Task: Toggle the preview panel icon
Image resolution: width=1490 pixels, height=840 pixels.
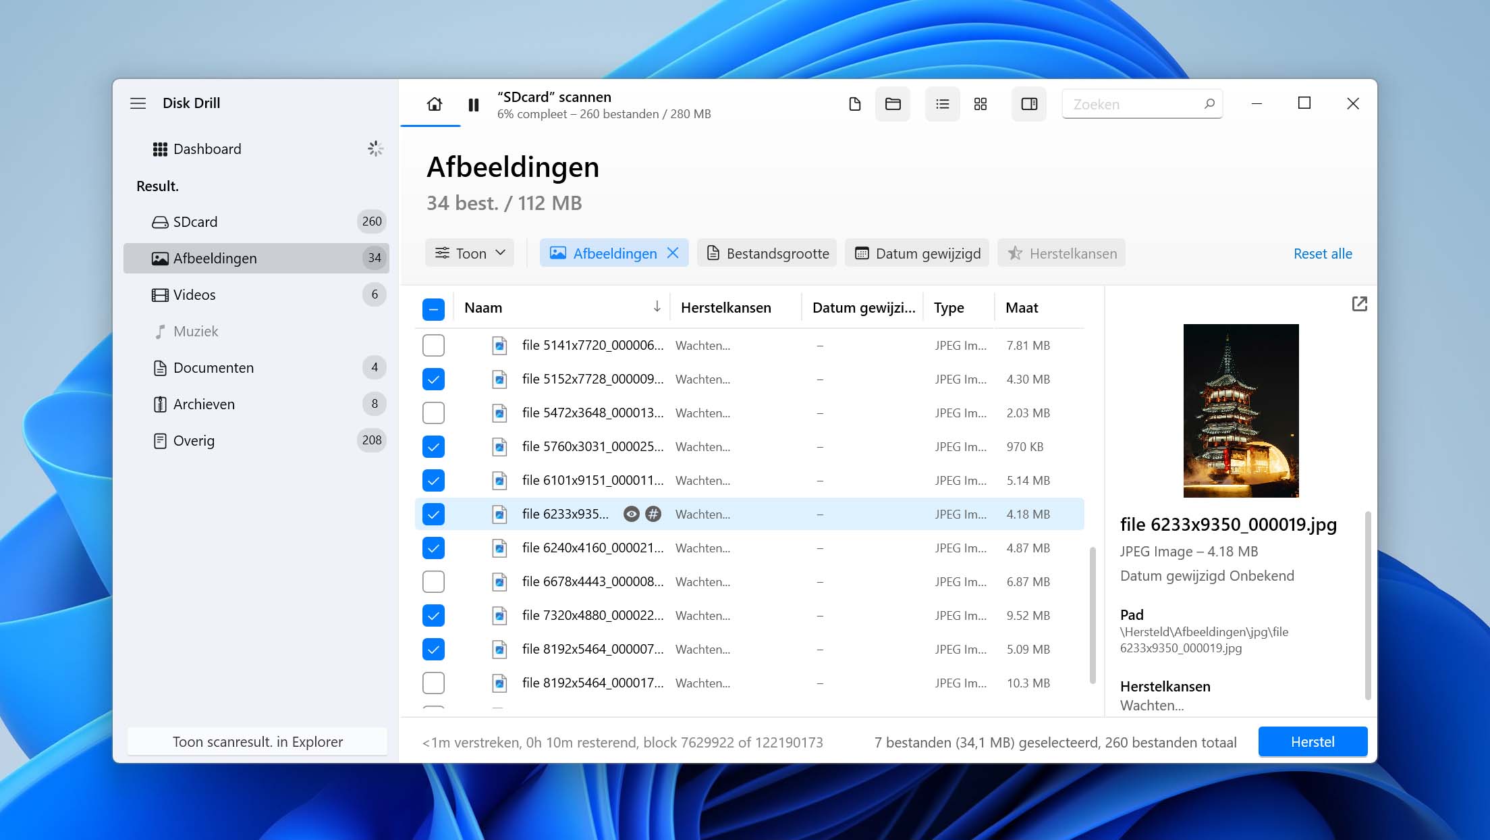Action: (x=1029, y=104)
